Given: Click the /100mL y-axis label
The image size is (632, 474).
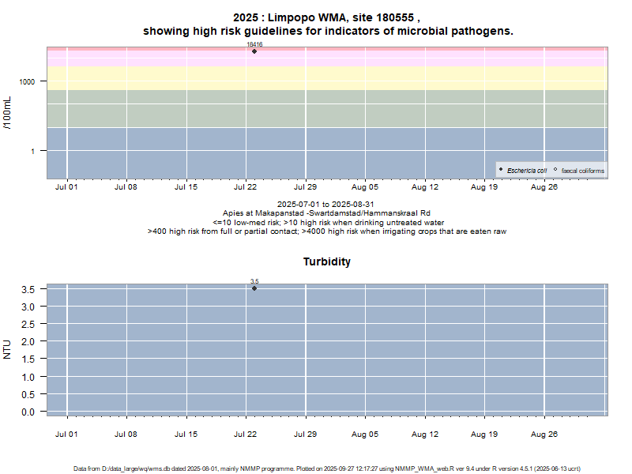Looking at the screenshot, I should (8, 113).
